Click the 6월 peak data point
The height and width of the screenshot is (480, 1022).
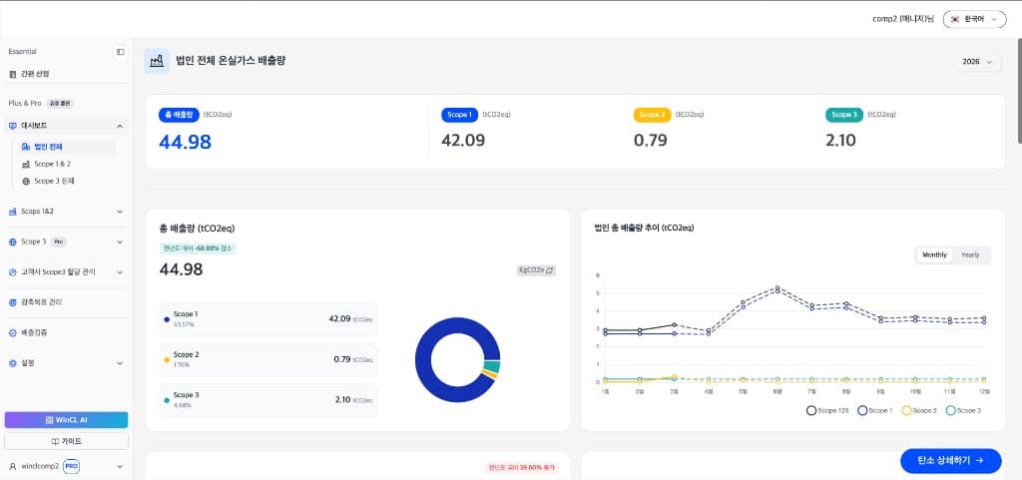pos(777,287)
